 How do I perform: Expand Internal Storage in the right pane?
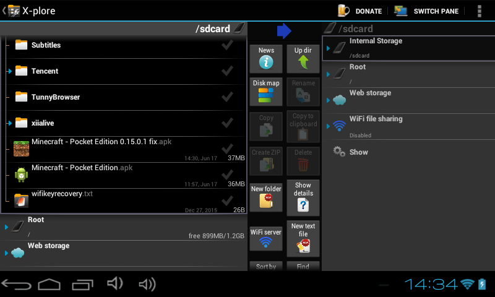point(329,48)
